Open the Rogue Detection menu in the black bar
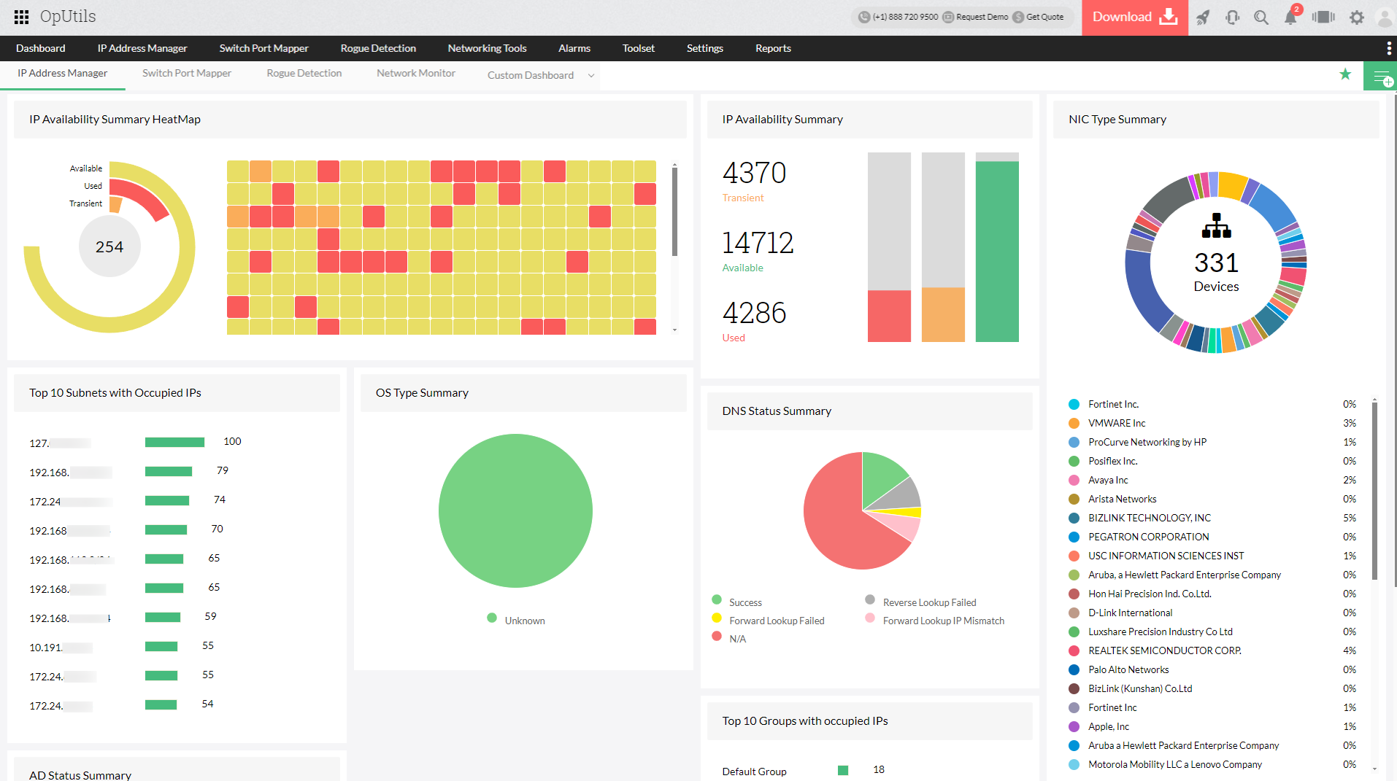The width and height of the screenshot is (1397, 781). 378,48
